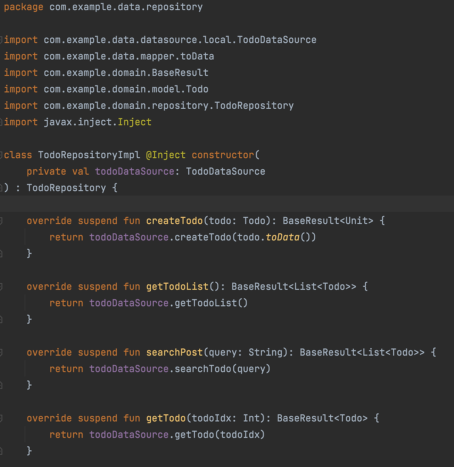Click the 'javax.inject.Inject' import line
The height and width of the screenshot is (467, 454).
point(78,122)
